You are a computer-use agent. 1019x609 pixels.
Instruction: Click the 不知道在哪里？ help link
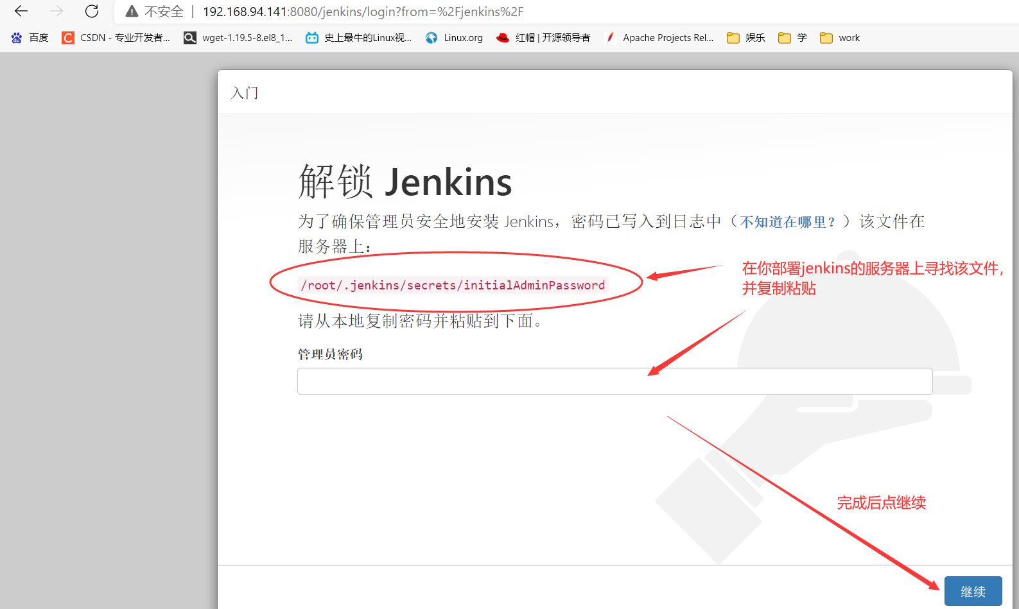coord(788,222)
